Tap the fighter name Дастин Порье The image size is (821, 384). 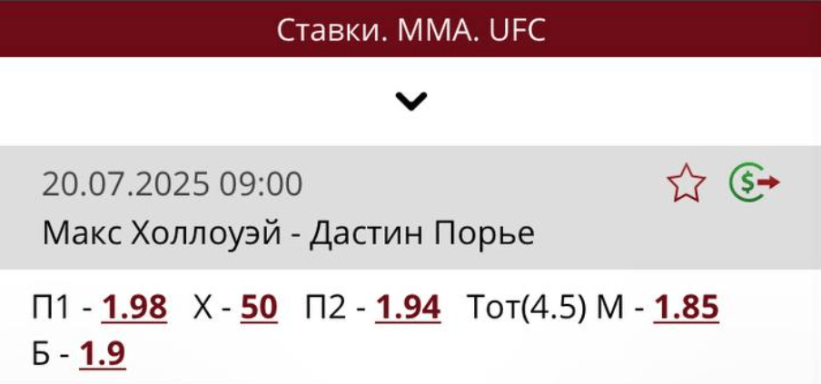[422, 233]
